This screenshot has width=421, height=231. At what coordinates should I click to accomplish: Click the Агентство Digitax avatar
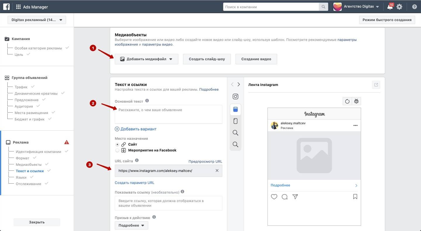(337, 7)
